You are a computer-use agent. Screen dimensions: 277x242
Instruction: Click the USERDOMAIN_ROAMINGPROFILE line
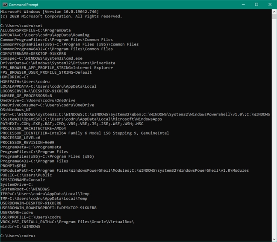pos(48,207)
